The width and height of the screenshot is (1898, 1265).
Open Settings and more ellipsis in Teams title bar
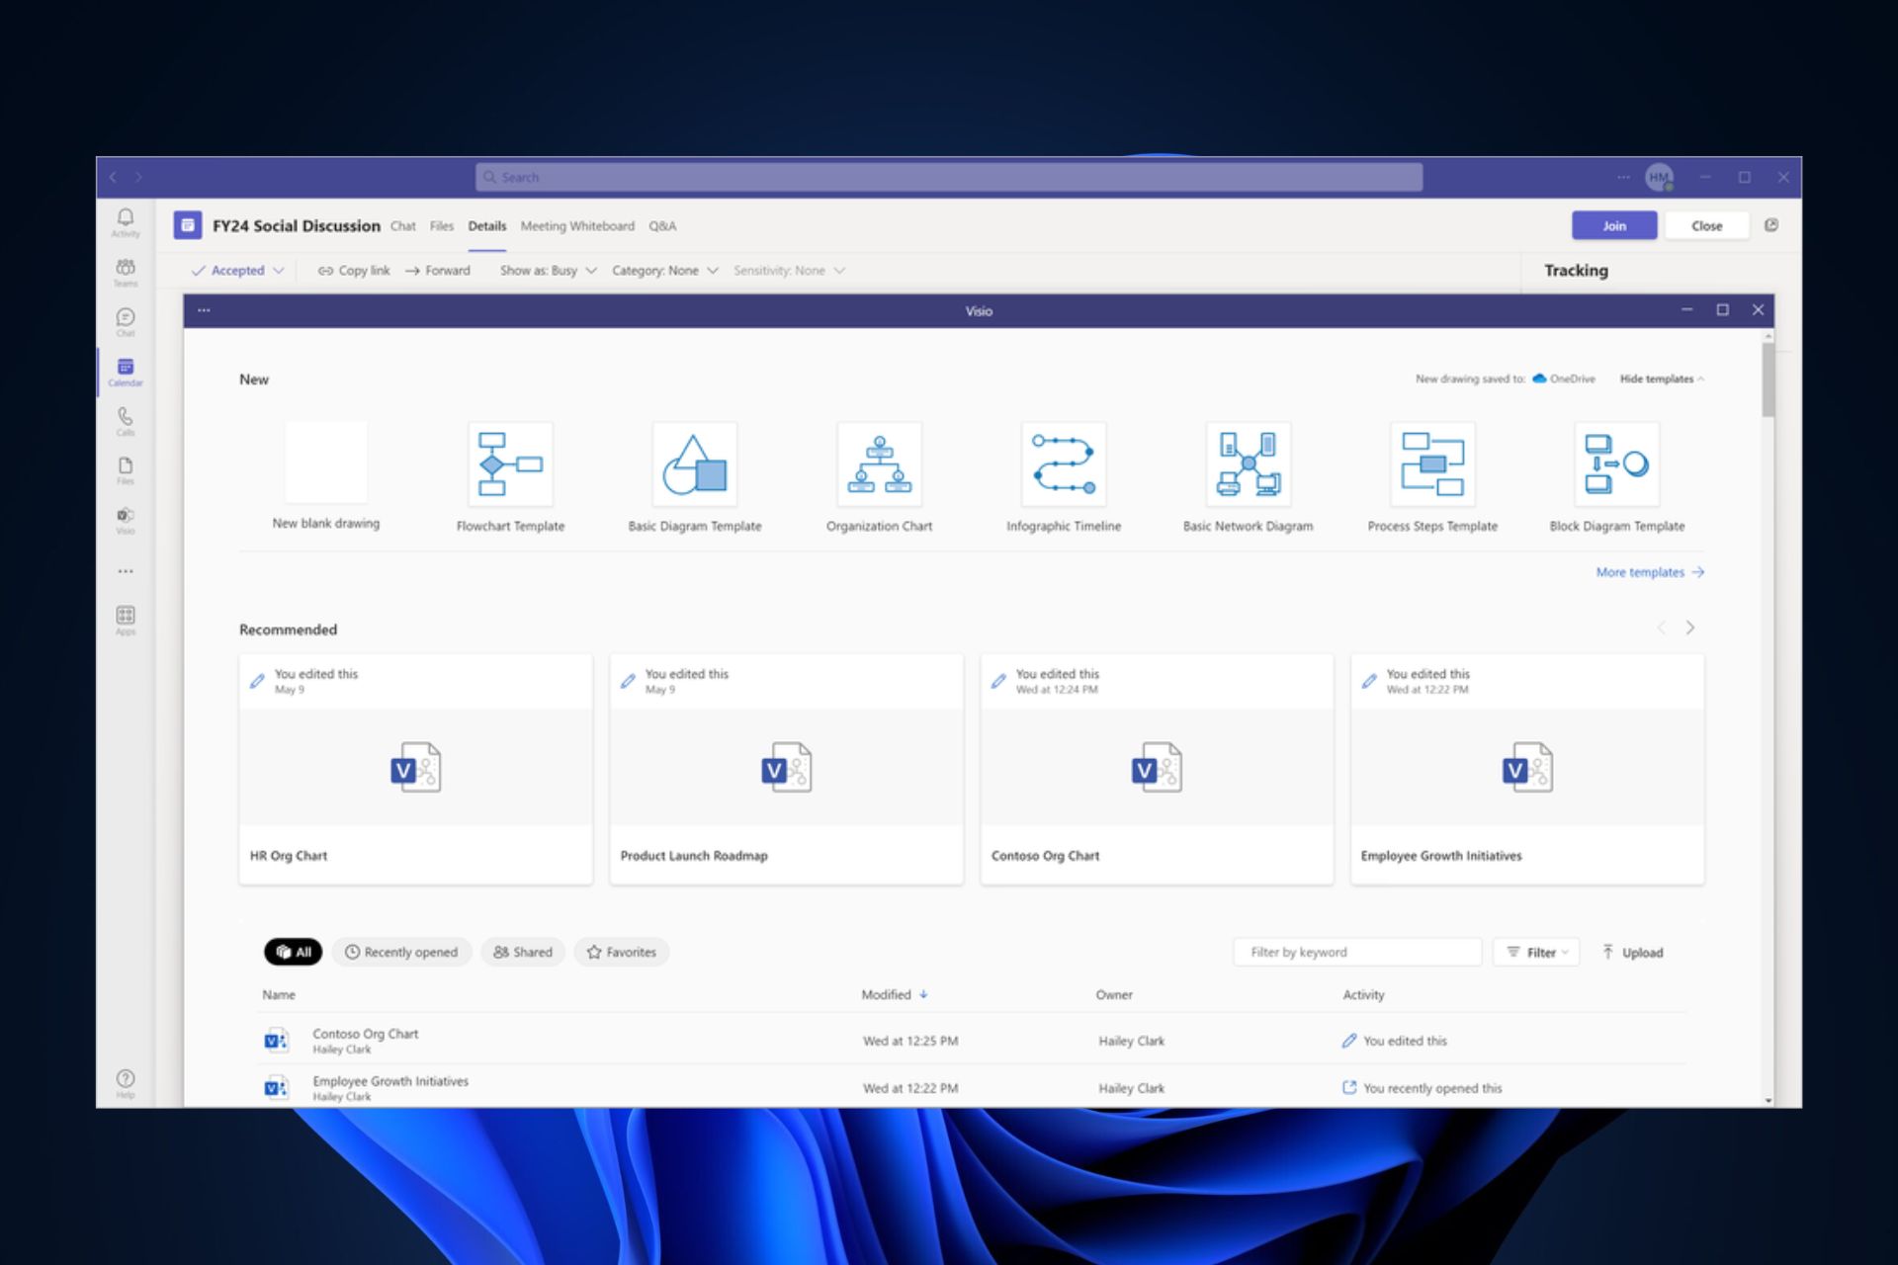(x=1623, y=177)
